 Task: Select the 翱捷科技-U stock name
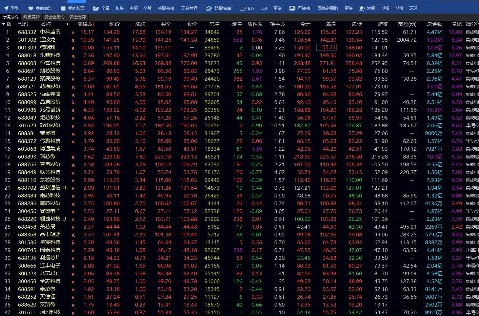[53, 219]
